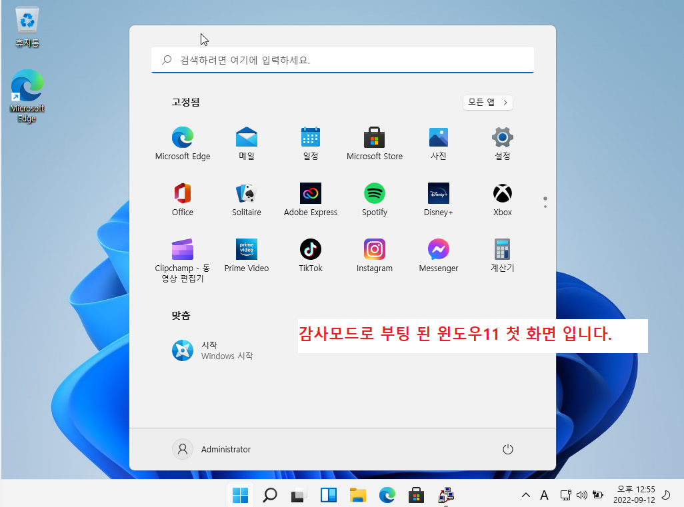
Task: Launch Adobe Express
Action: 311,200
